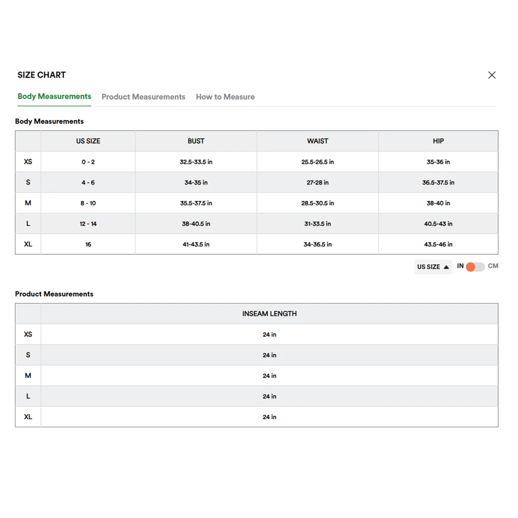
Task: Click the INSEAM LENGTH column header
Action: (269, 314)
